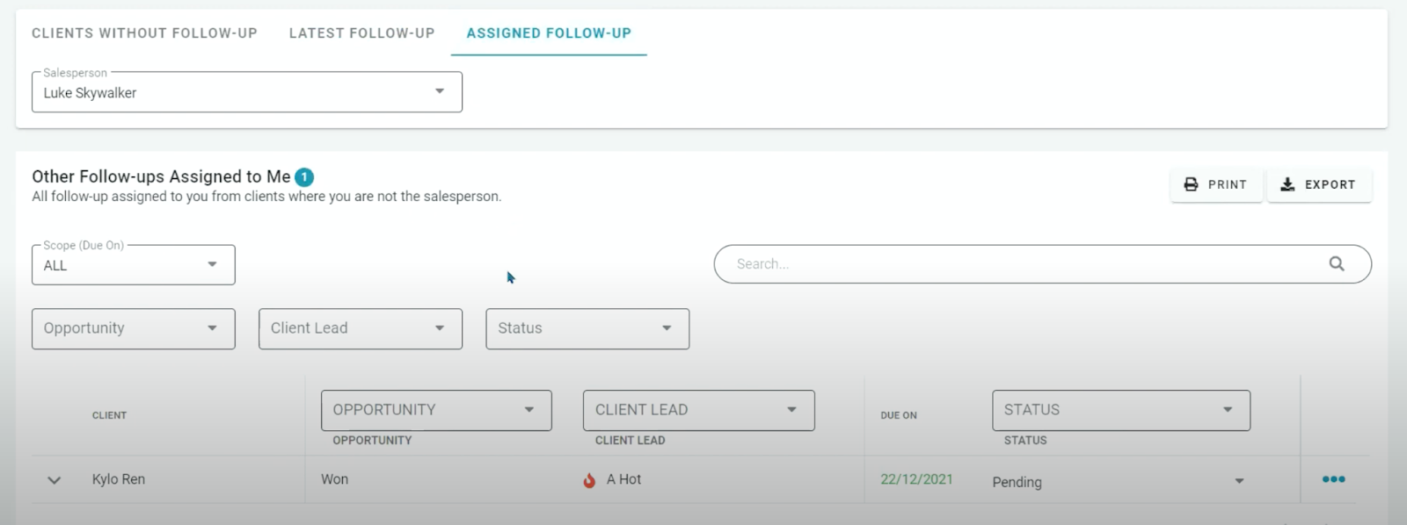
Task: Click the export download icon
Action: (x=1287, y=184)
